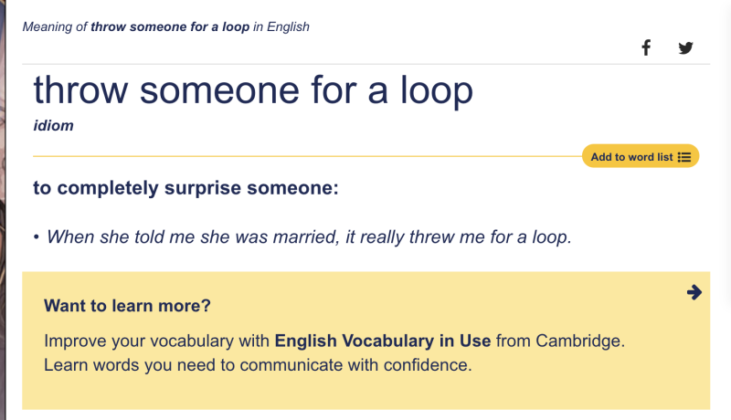Image resolution: width=731 pixels, height=420 pixels.
Task: Open the English Vocabulary in Use link
Action: point(383,341)
